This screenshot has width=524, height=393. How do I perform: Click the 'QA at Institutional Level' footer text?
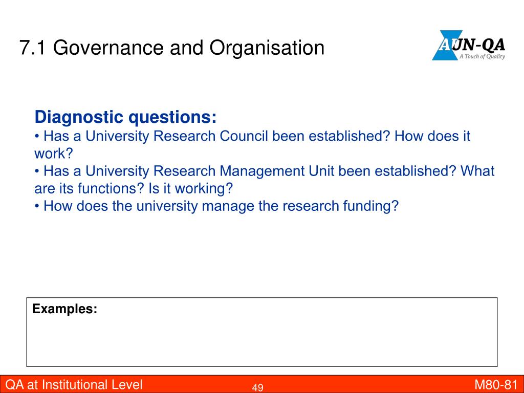(x=74, y=384)
